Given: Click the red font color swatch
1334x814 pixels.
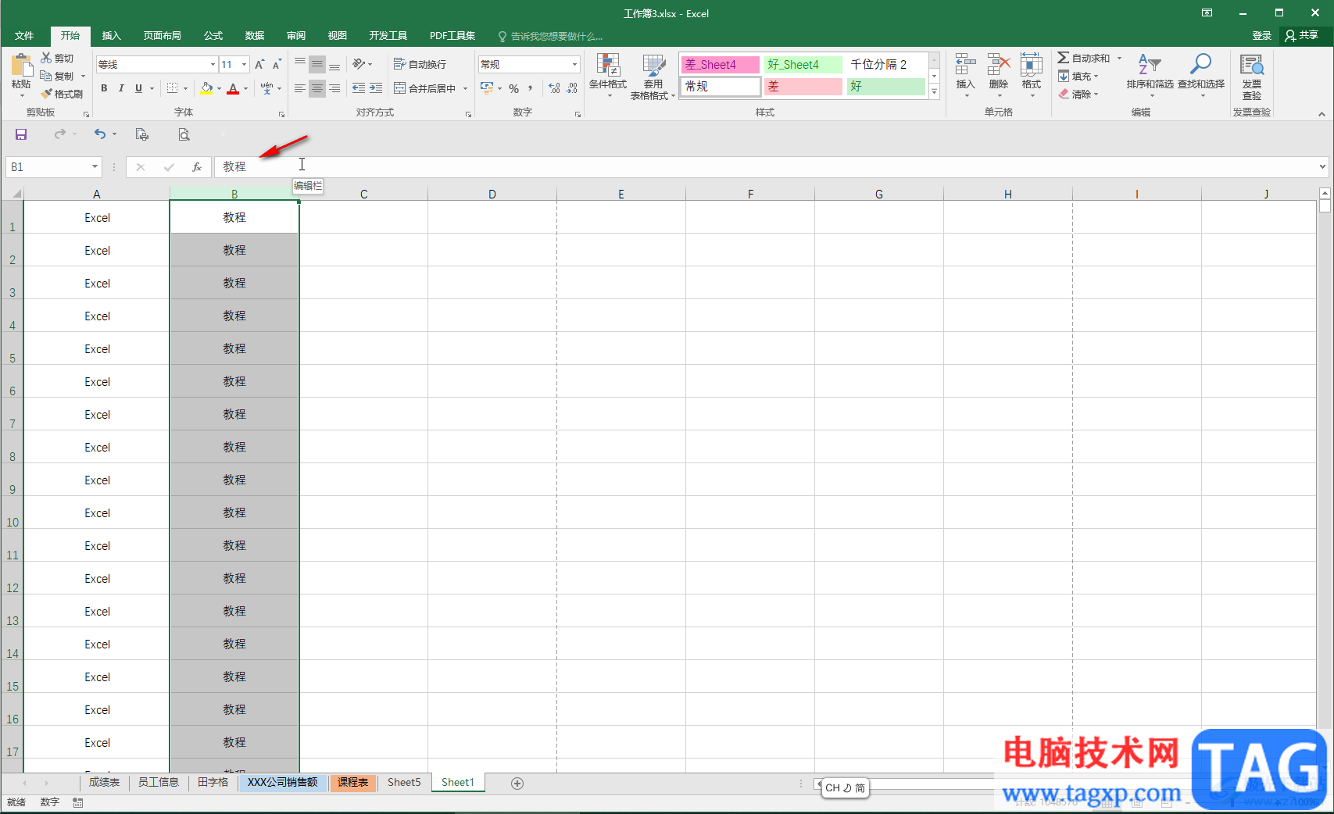Looking at the screenshot, I should [x=233, y=88].
